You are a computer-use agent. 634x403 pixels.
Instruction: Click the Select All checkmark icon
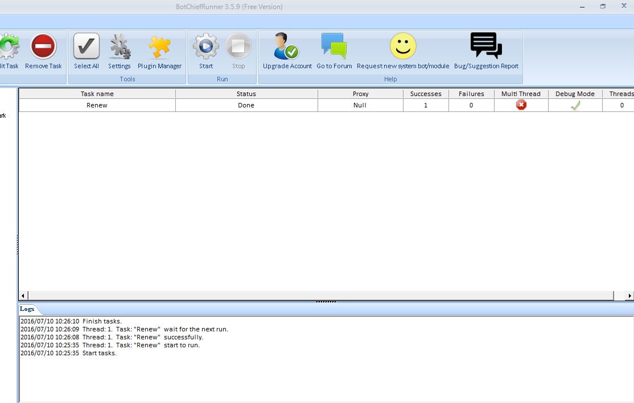(x=87, y=47)
